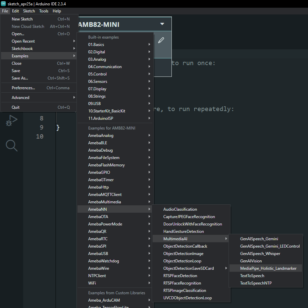308x308 pixels.
Task: Open AmebaPowerMode examples
Action: 115,224
